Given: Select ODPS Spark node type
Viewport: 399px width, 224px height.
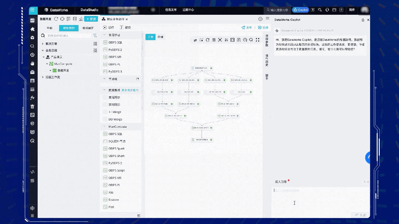Looking at the screenshot, I should [x=116, y=148].
